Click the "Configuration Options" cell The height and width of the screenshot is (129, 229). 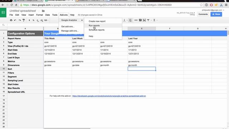tap(25, 33)
